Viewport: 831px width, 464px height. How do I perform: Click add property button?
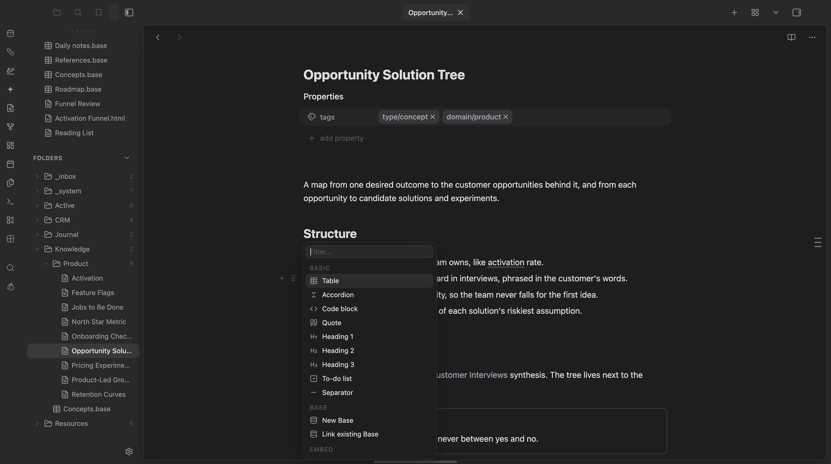[336, 138]
